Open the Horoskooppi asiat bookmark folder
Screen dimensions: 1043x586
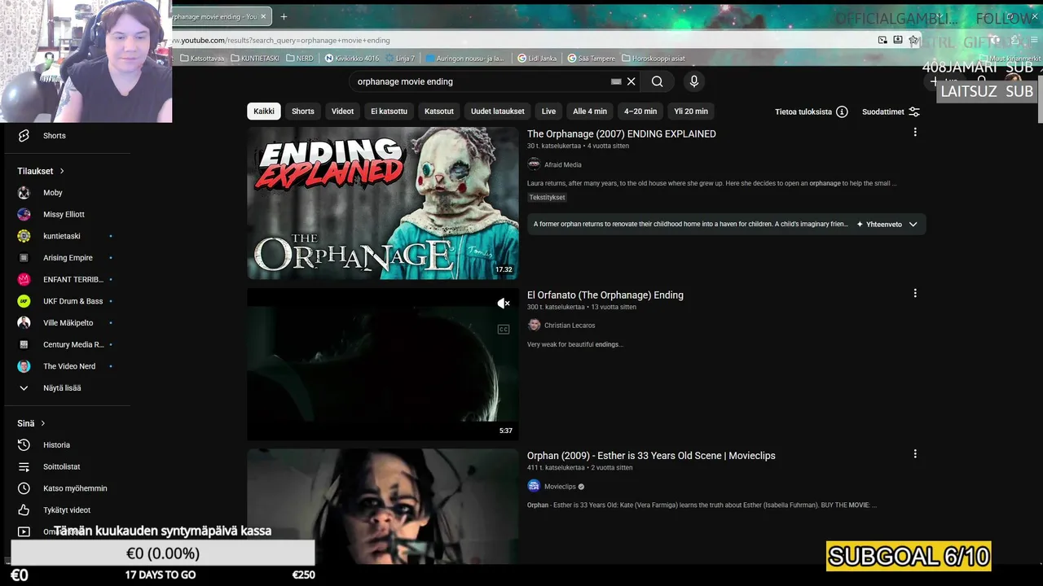click(x=654, y=59)
